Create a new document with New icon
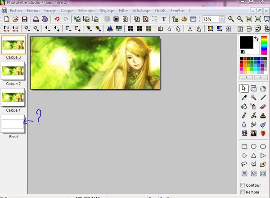Image resolution: width=270 pixels, height=198 pixels. point(7,19)
